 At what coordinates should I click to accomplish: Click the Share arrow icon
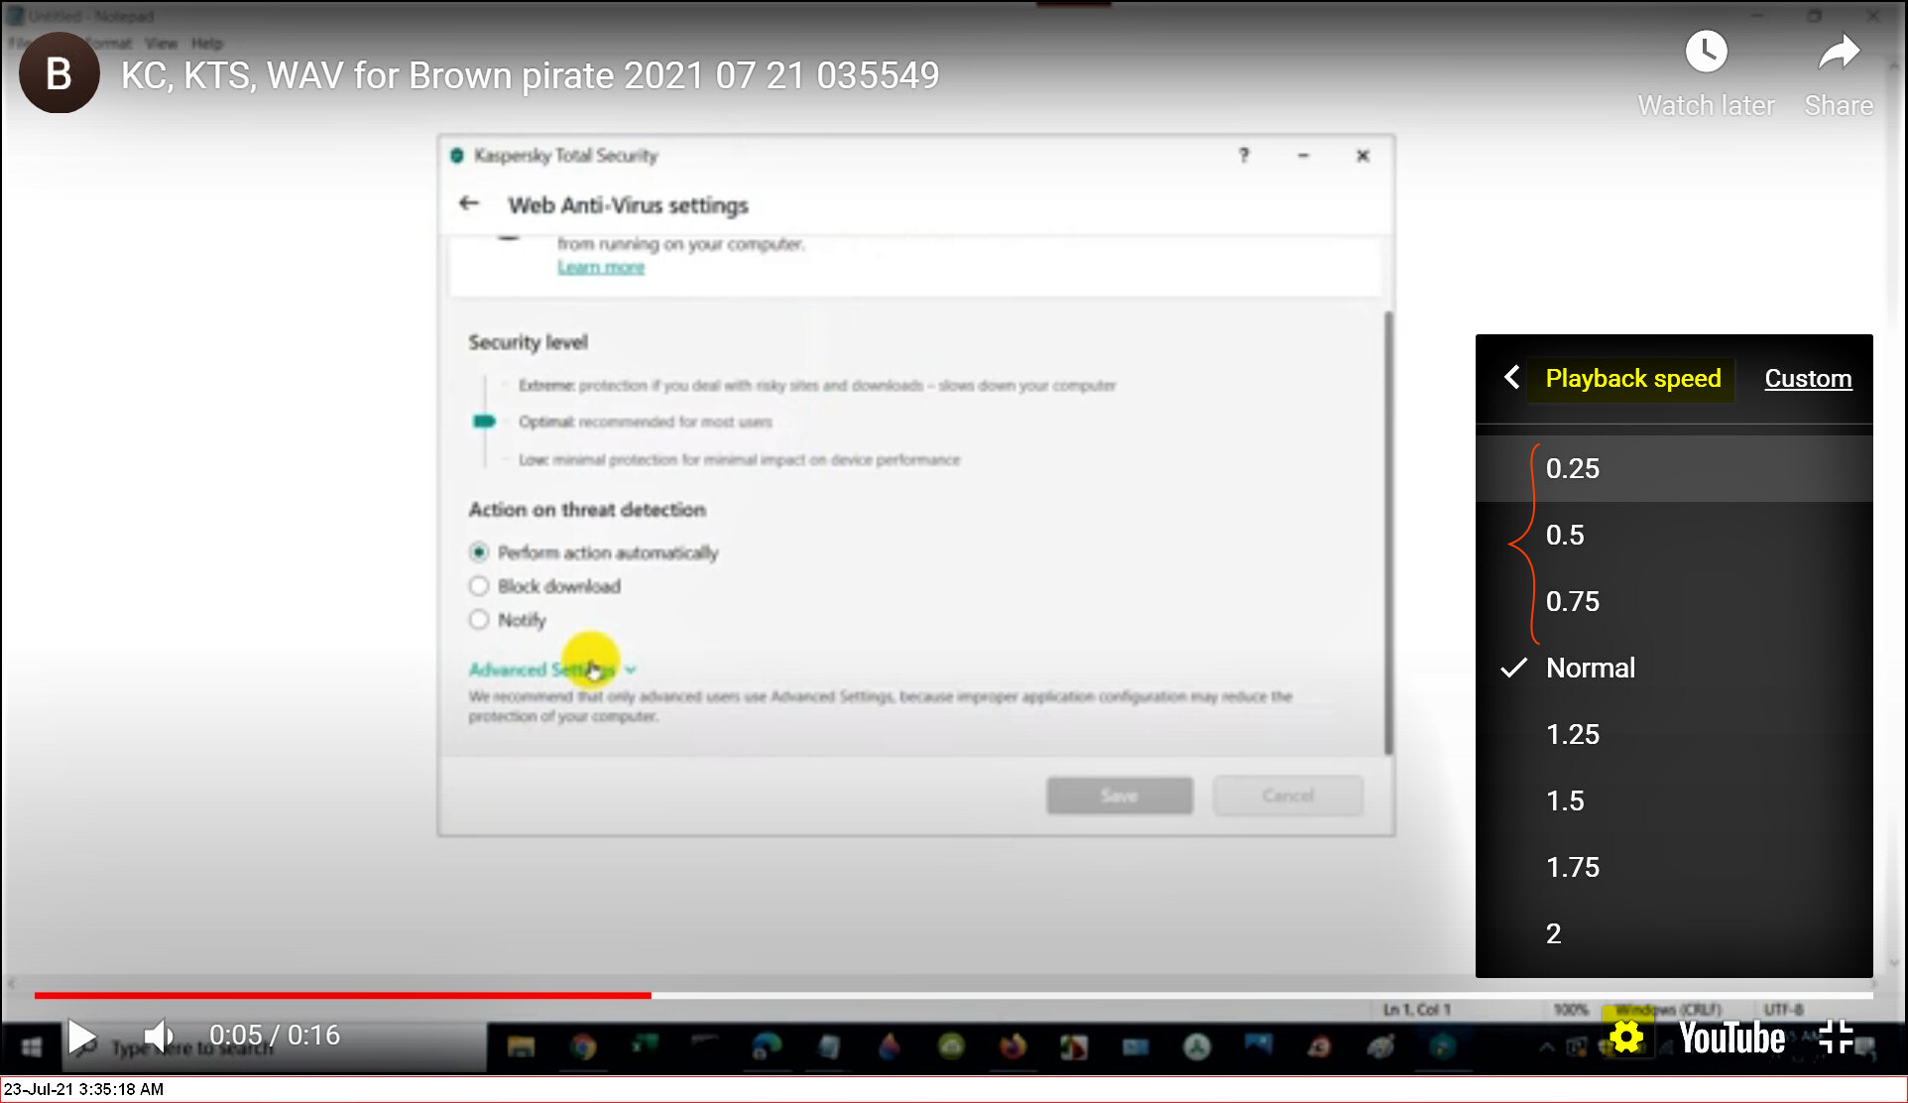(1839, 52)
